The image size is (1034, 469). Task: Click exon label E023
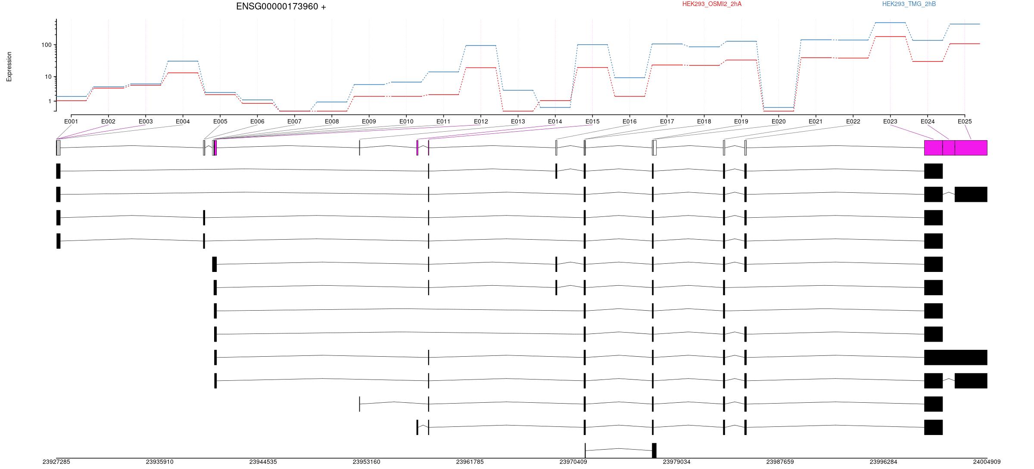click(890, 121)
